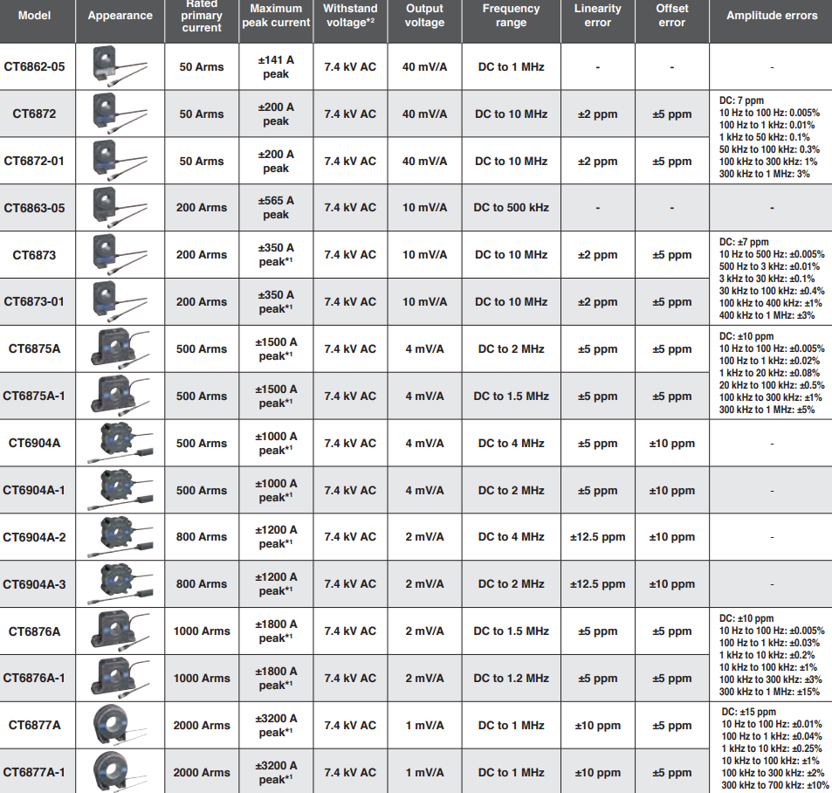Viewport: 832px width, 793px height.
Task: Click model name CT6875A
Action: [35, 348]
